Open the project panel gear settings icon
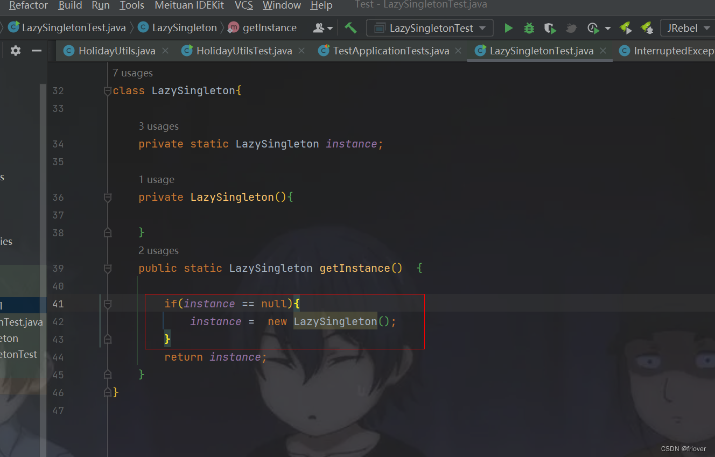 (x=16, y=51)
